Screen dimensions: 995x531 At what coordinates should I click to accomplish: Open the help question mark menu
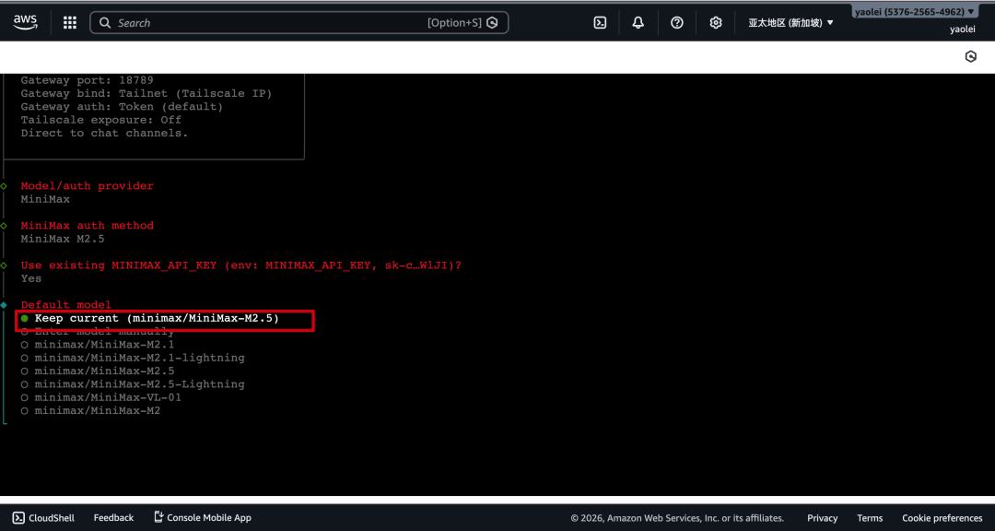pos(677,23)
